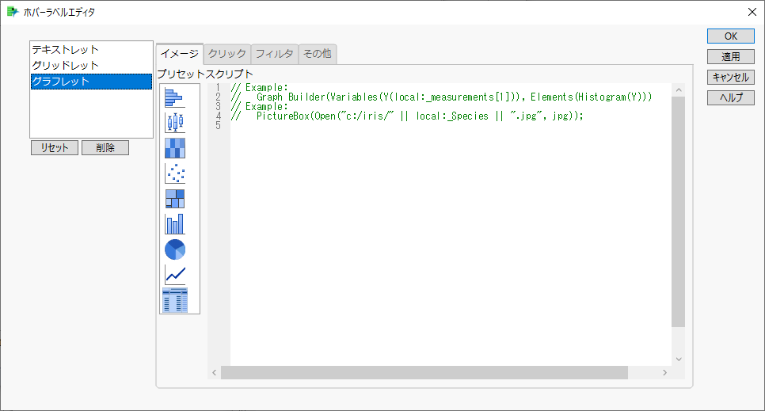Click the vertical scrollbar thumb
Viewport: 765px width, 411px height.
click(678, 212)
